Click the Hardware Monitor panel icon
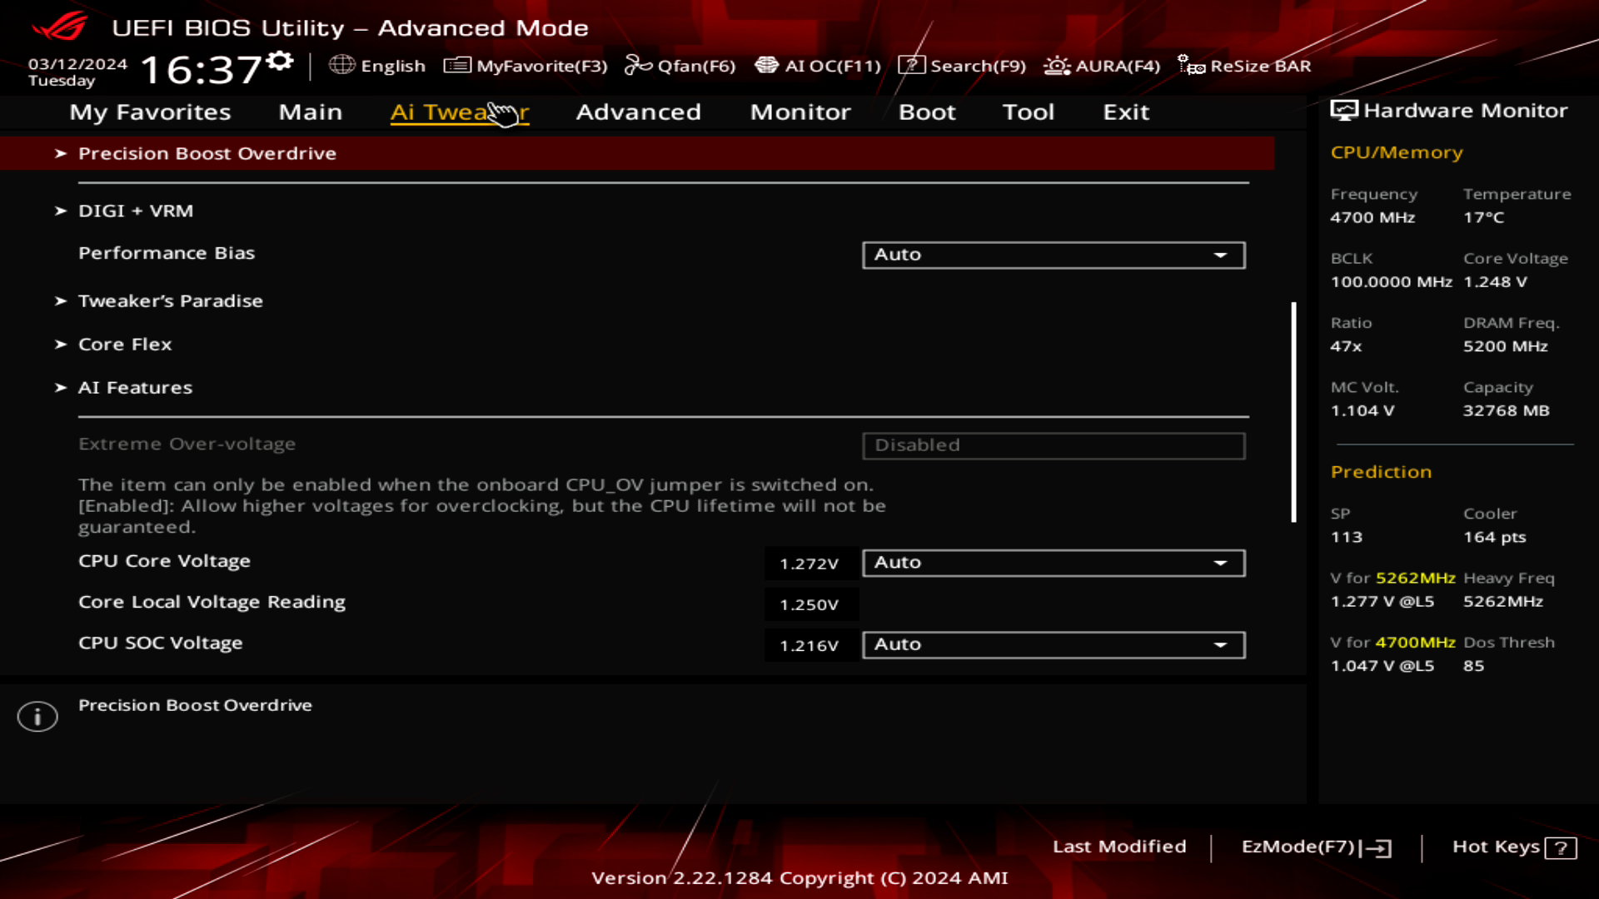 click(1344, 109)
